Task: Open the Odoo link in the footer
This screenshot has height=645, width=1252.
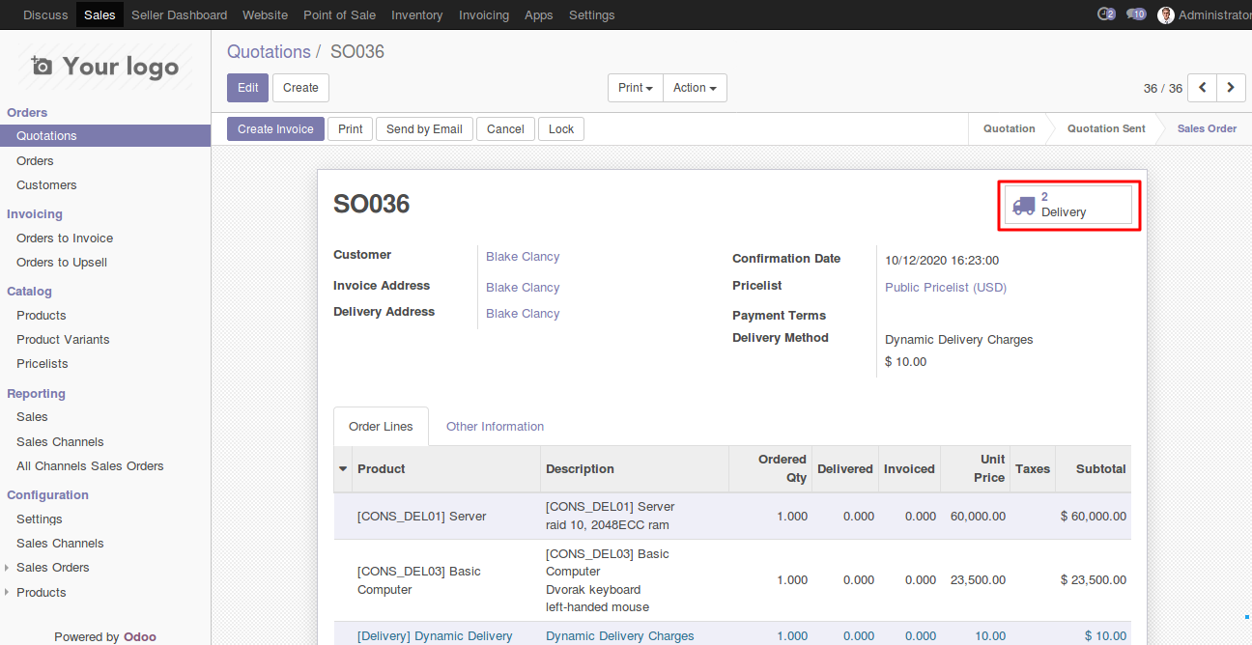Action: tap(140, 637)
